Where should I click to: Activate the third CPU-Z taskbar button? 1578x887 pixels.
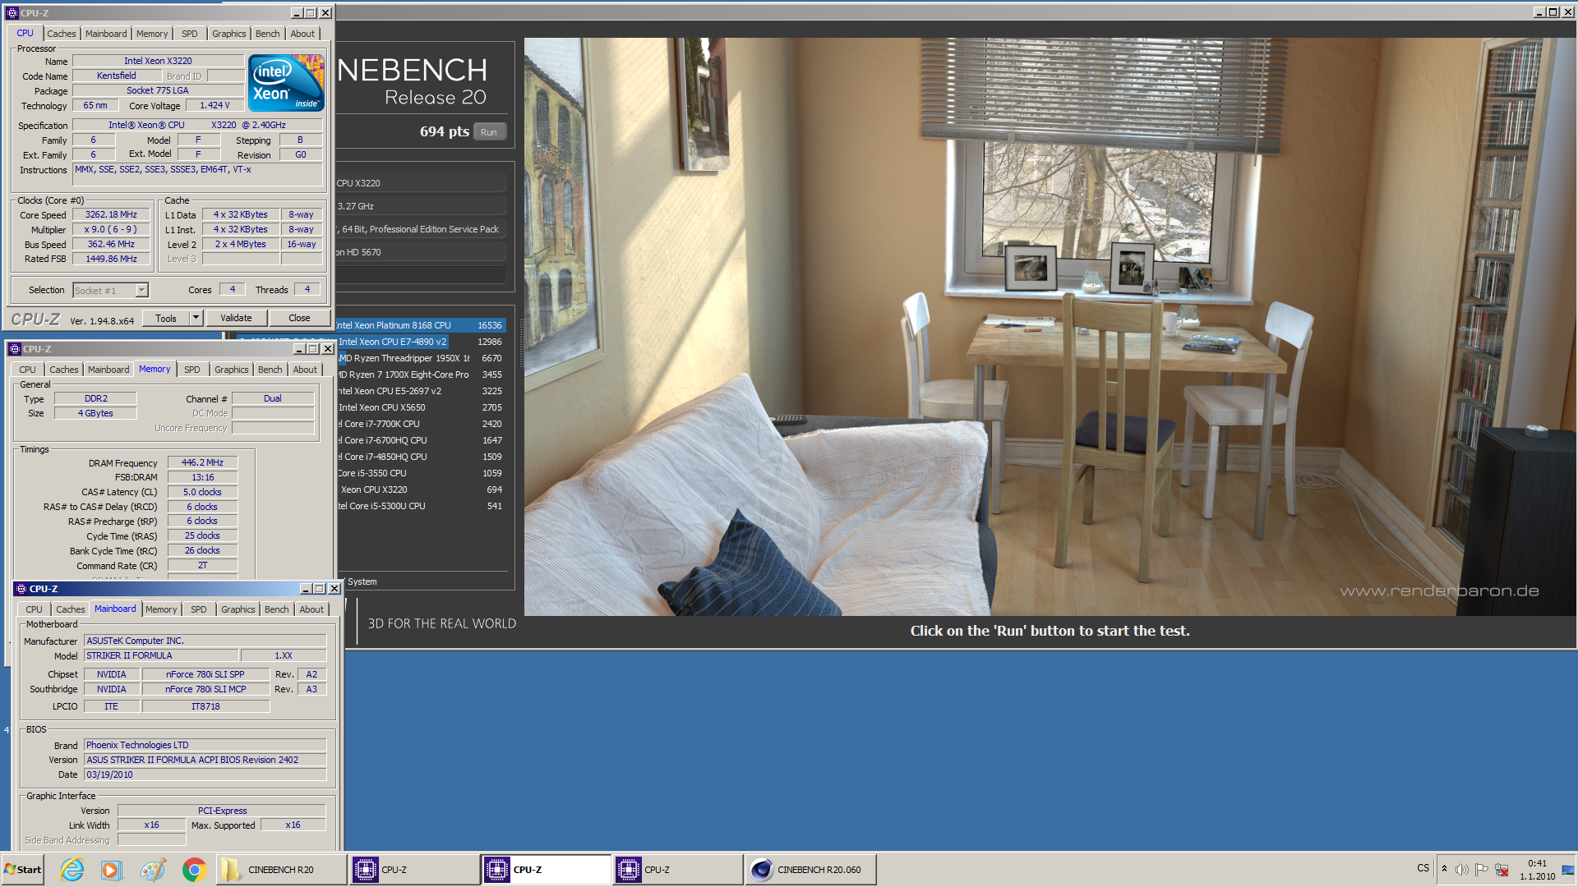click(x=677, y=870)
